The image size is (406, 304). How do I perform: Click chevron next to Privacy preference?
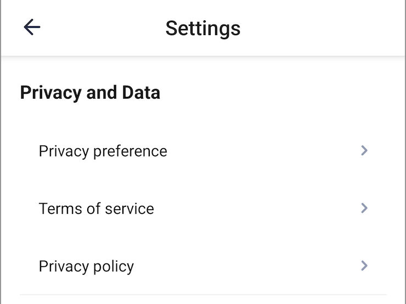(x=364, y=150)
